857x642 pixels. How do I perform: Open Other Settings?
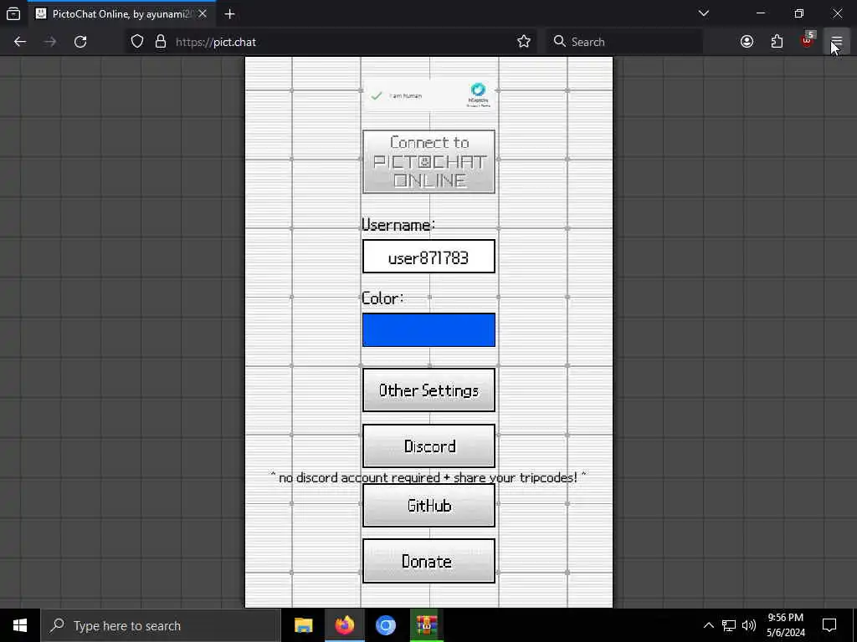pyautogui.click(x=428, y=390)
